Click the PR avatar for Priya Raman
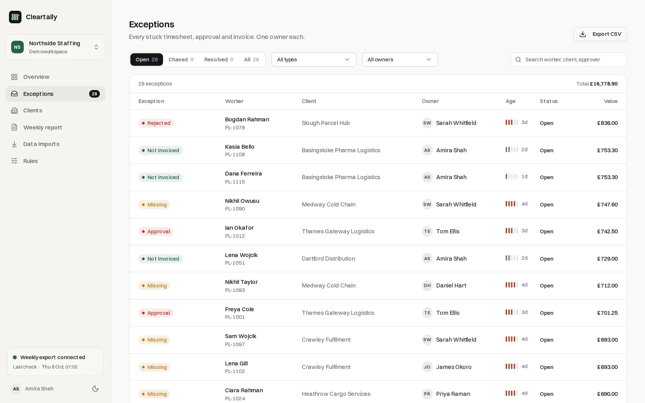Image resolution: width=645 pixels, height=403 pixels. click(x=427, y=394)
